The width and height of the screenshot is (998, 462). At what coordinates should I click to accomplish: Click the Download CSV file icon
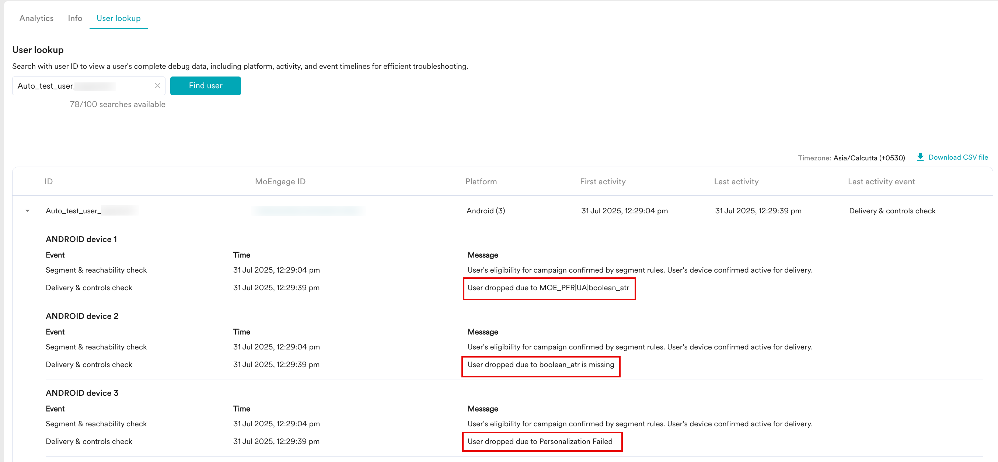click(920, 157)
